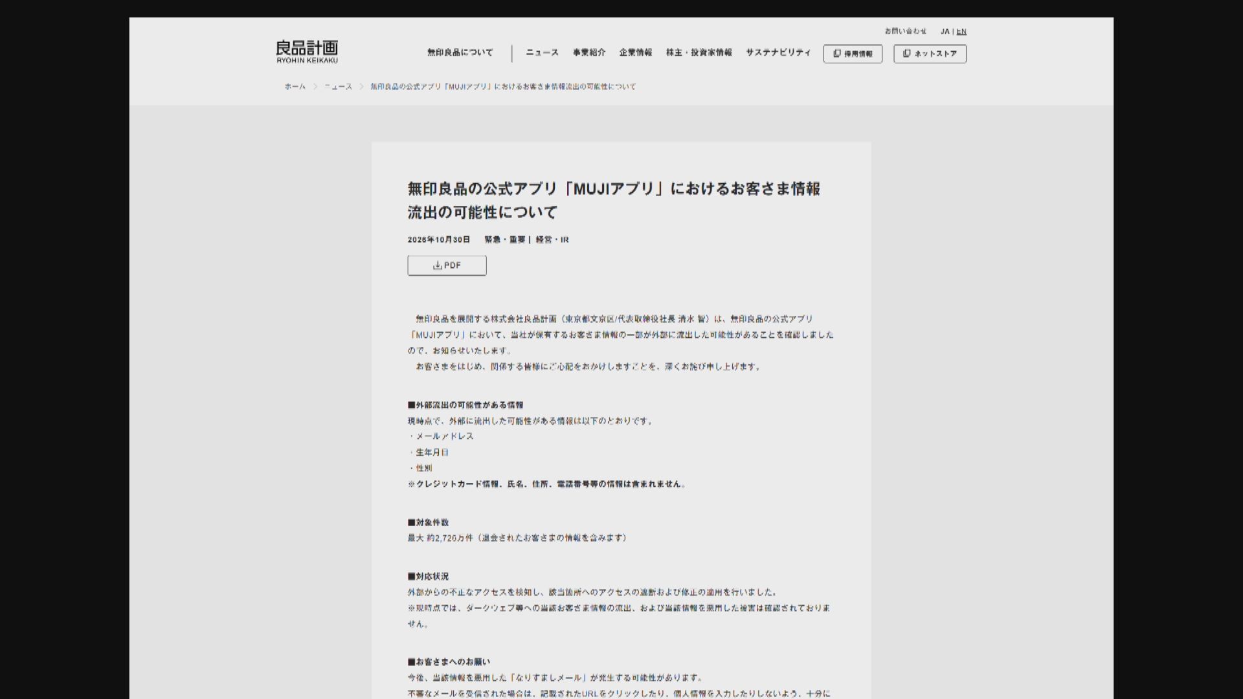Switch language to EN
The height and width of the screenshot is (699, 1243).
(x=961, y=31)
